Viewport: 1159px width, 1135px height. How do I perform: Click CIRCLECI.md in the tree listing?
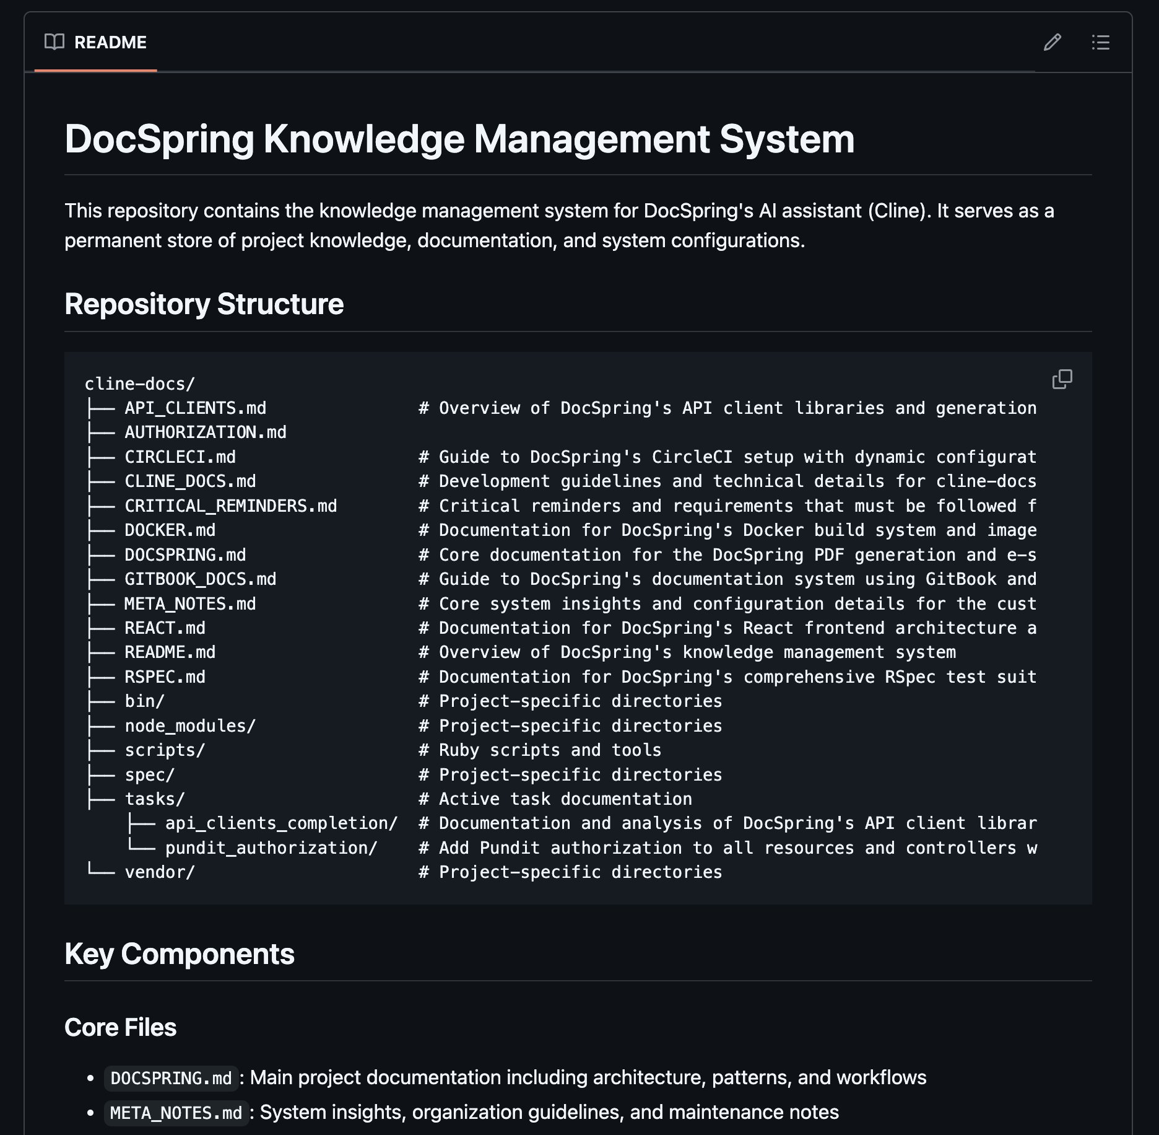tap(180, 457)
